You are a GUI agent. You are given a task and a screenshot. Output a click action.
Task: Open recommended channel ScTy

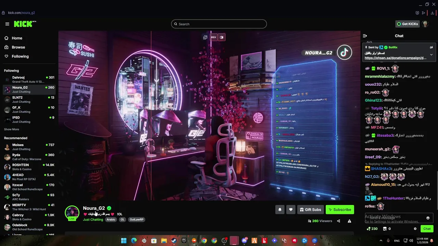[29, 197]
